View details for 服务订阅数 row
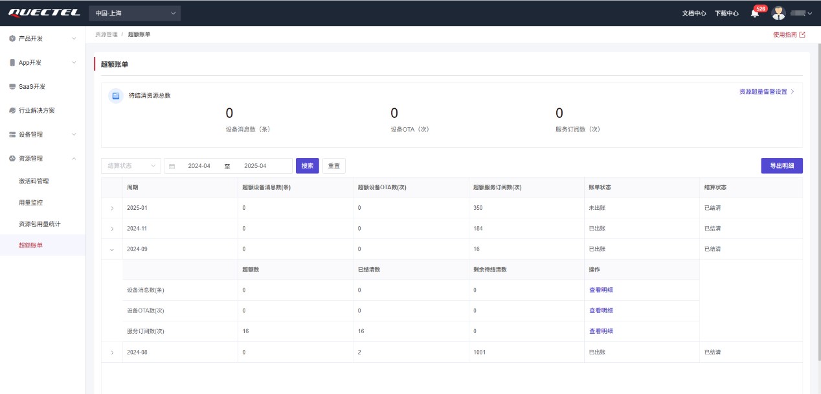The width and height of the screenshot is (821, 394). point(601,331)
